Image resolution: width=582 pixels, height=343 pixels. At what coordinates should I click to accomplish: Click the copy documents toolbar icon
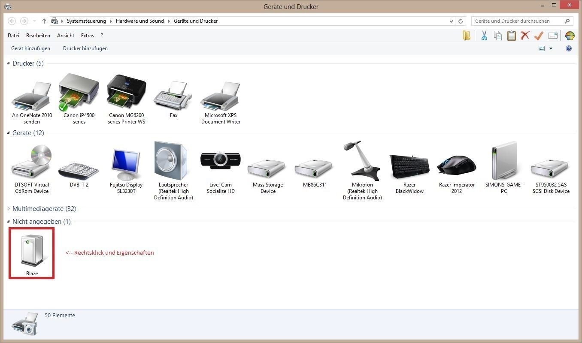[x=498, y=36]
